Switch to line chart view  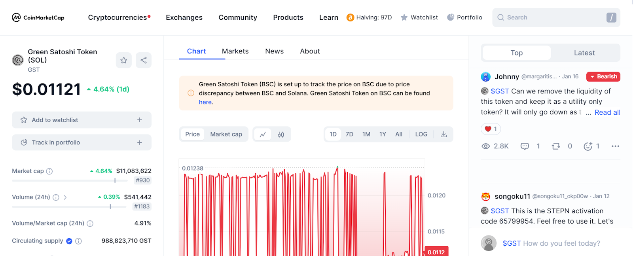263,135
